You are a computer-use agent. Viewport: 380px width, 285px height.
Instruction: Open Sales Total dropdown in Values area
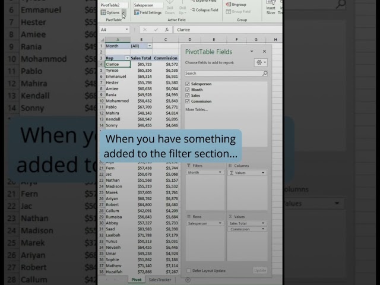click(263, 223)
